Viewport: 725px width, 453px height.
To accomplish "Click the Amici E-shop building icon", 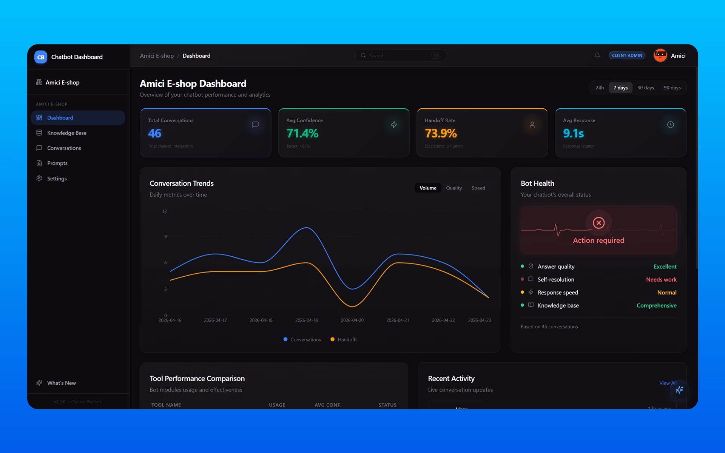I will point(39,82).
